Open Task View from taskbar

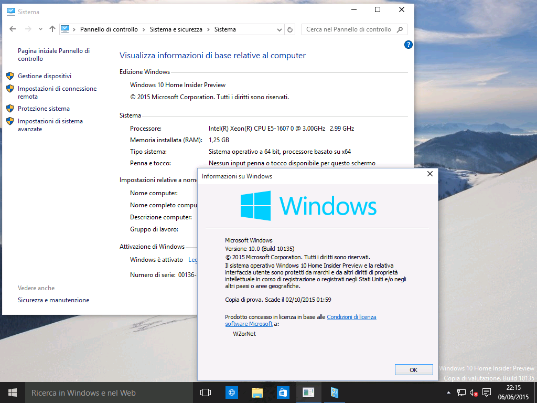[206, 393]
